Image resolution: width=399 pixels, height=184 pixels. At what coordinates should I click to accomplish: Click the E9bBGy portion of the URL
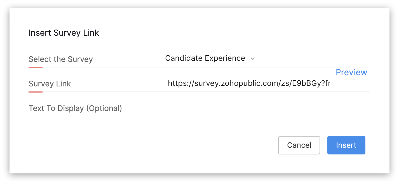304,83
